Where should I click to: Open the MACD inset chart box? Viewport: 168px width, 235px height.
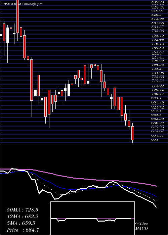(92, 218)
